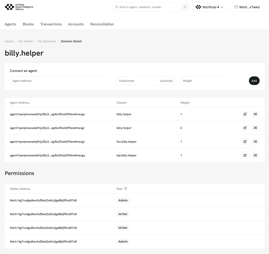Edit the bar.billy.helper agent entry
The width and height of the screenshot is (269, 254).
click(x=245, y=155)
